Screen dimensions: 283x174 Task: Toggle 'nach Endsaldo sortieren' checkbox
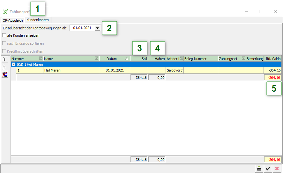tap(4, 43)
